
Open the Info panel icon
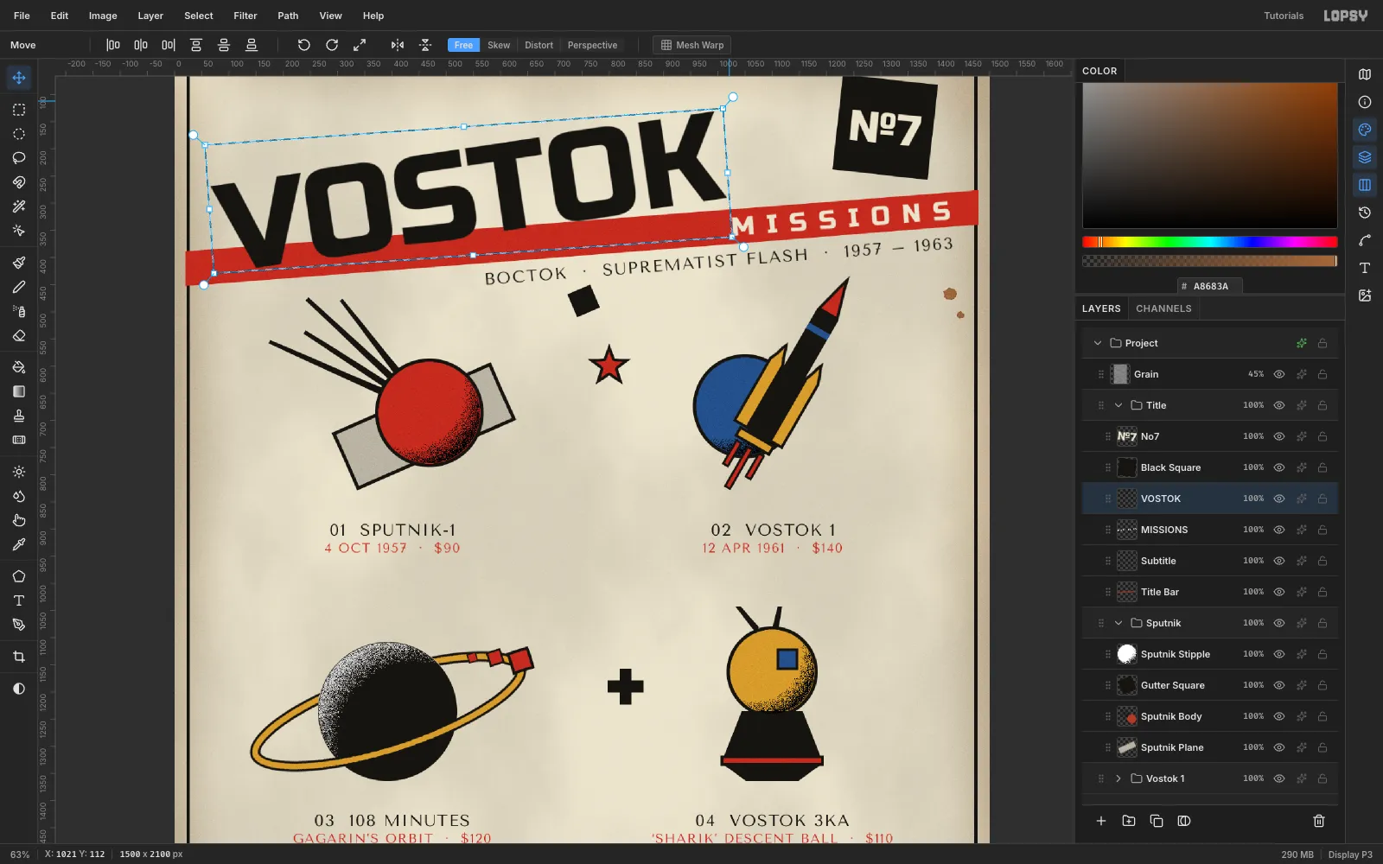[x=1365, y=102]
